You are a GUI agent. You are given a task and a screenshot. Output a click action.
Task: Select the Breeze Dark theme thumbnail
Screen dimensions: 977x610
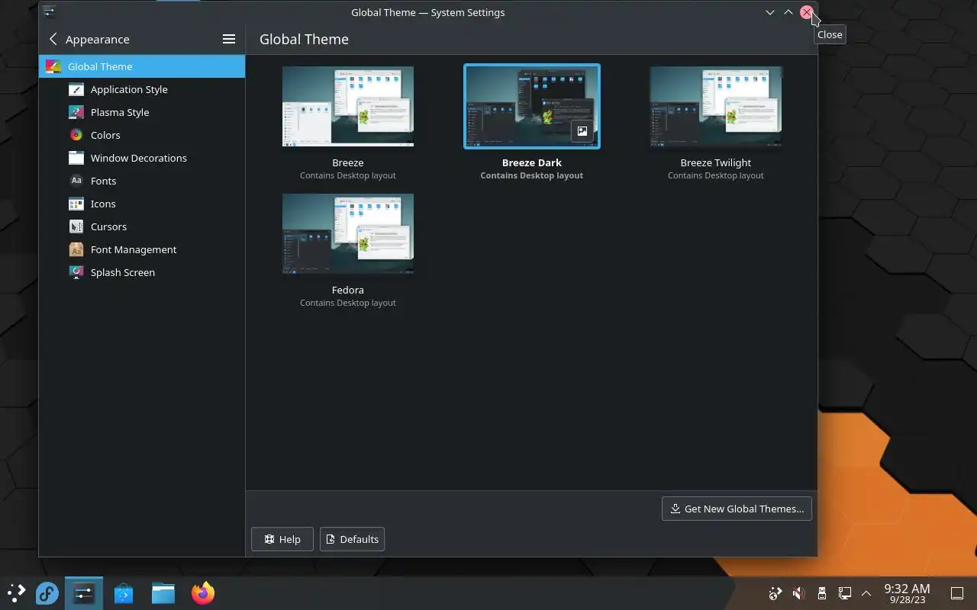click(x=532, y=107)
